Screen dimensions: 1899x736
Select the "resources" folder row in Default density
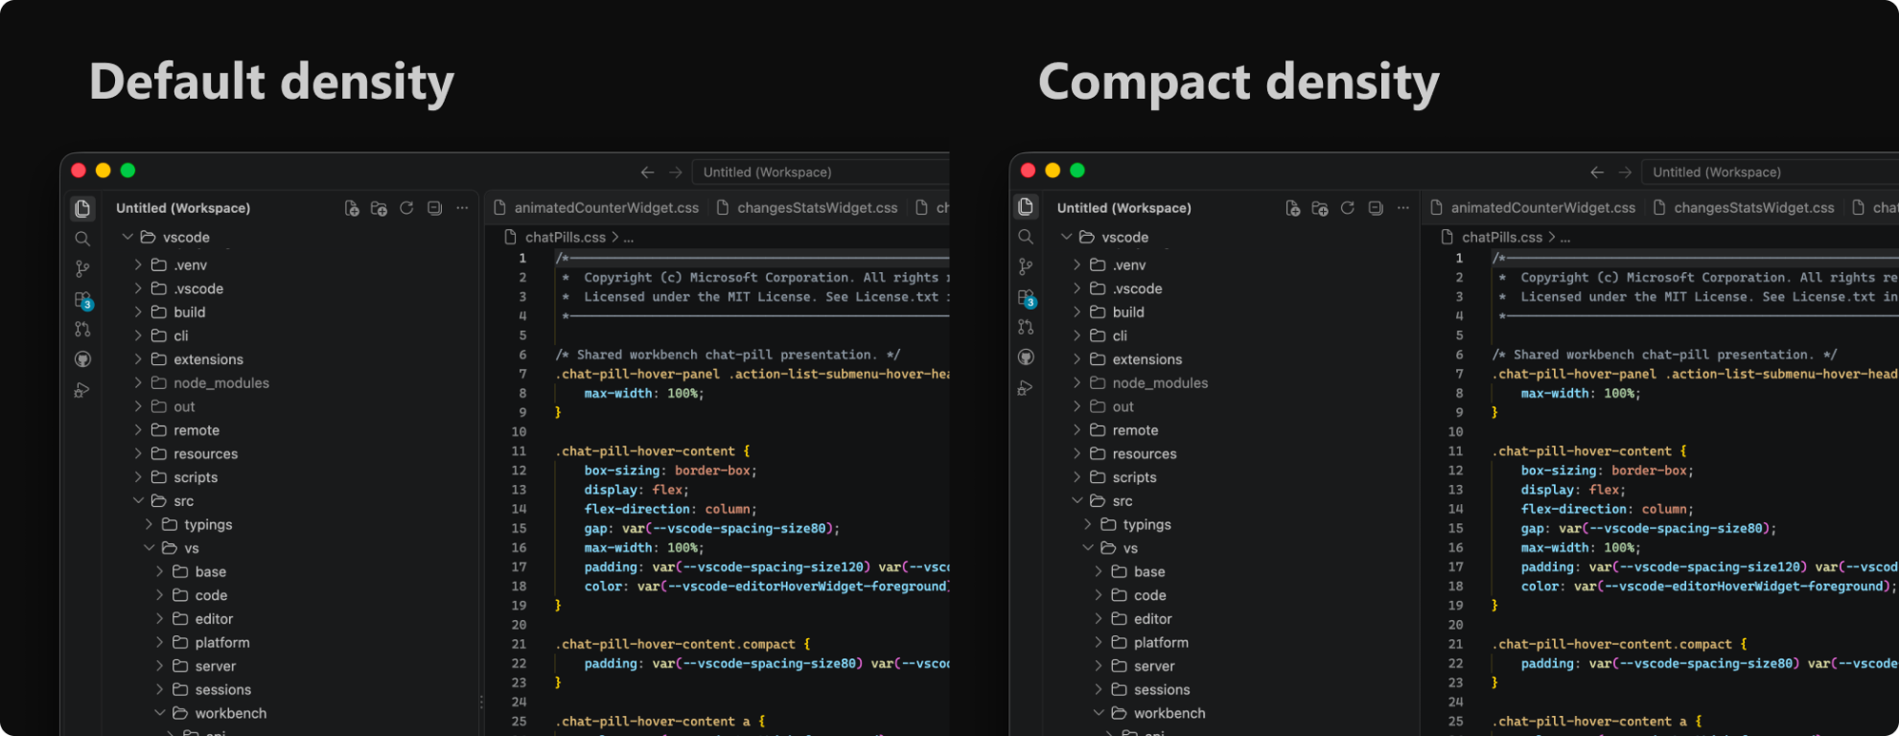click(289, 453)
